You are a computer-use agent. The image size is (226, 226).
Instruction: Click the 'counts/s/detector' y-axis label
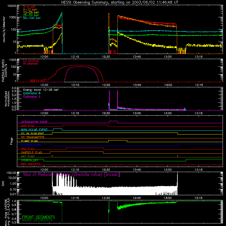click(4, 29)
